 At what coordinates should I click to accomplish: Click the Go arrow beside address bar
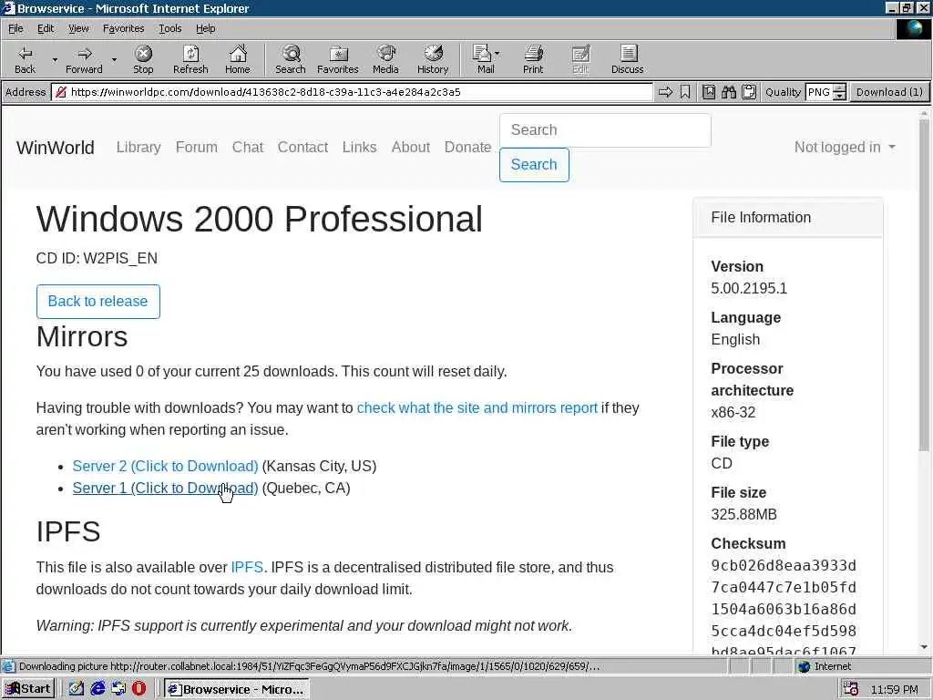click(x=665, y=92)
